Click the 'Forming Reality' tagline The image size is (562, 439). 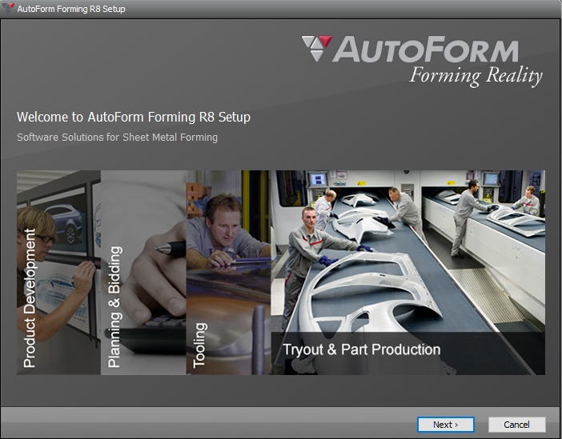[476, 76]
